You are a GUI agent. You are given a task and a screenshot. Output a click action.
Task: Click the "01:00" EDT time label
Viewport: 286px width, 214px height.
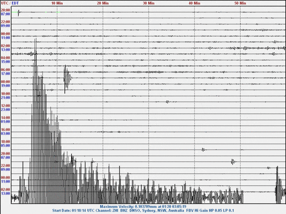click(5, 122)
